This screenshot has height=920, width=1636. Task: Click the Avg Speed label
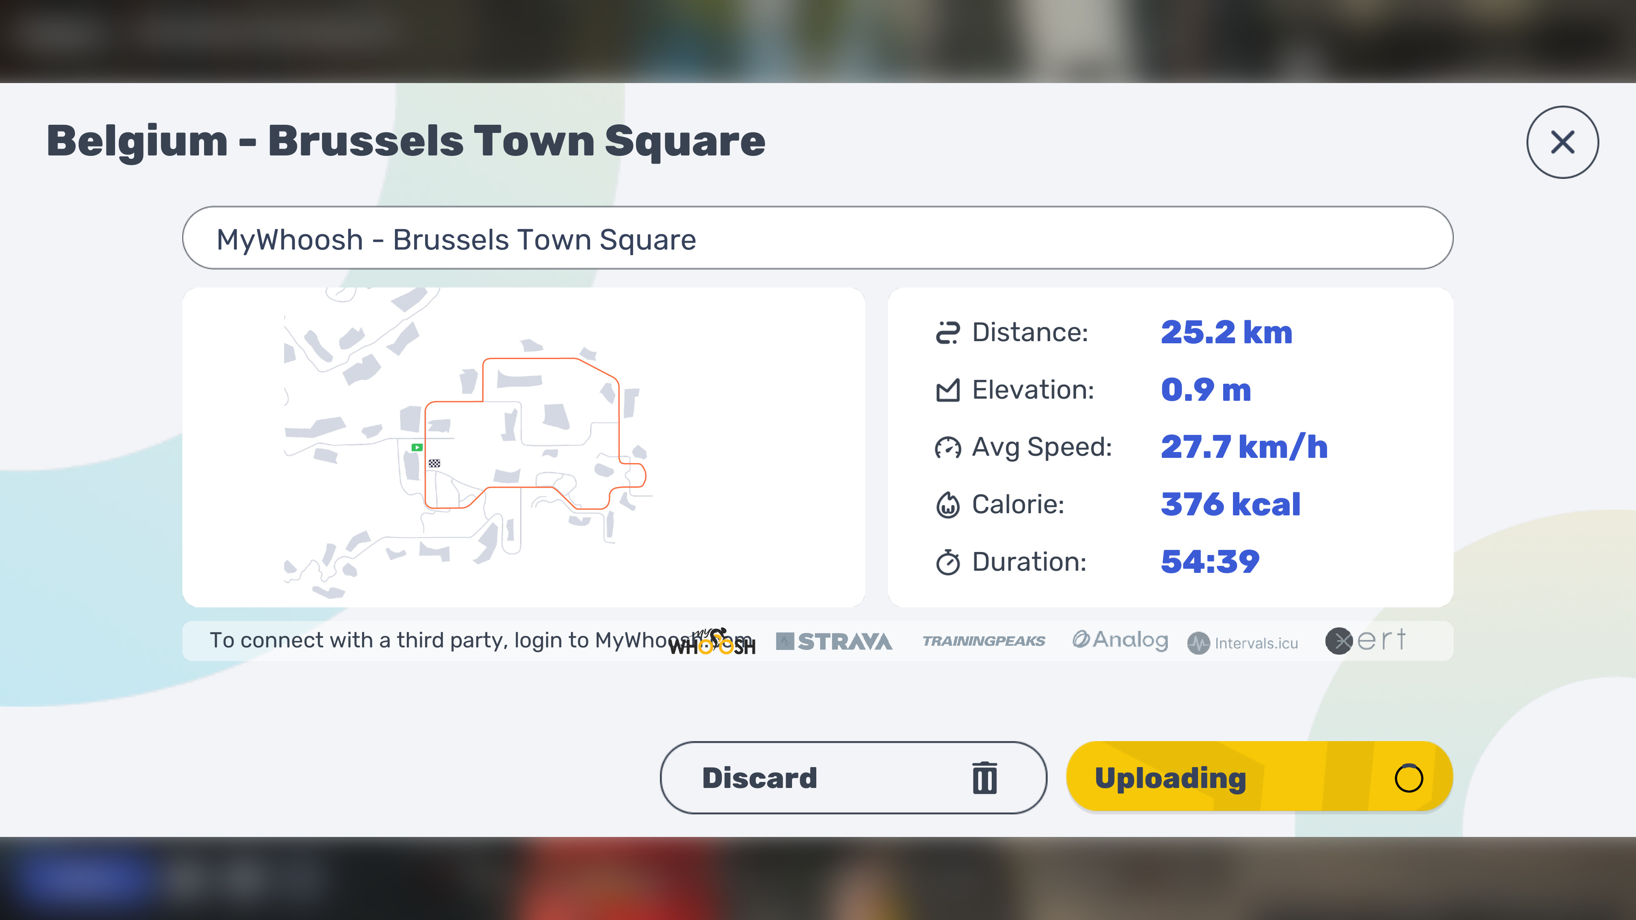(1042, 448)
